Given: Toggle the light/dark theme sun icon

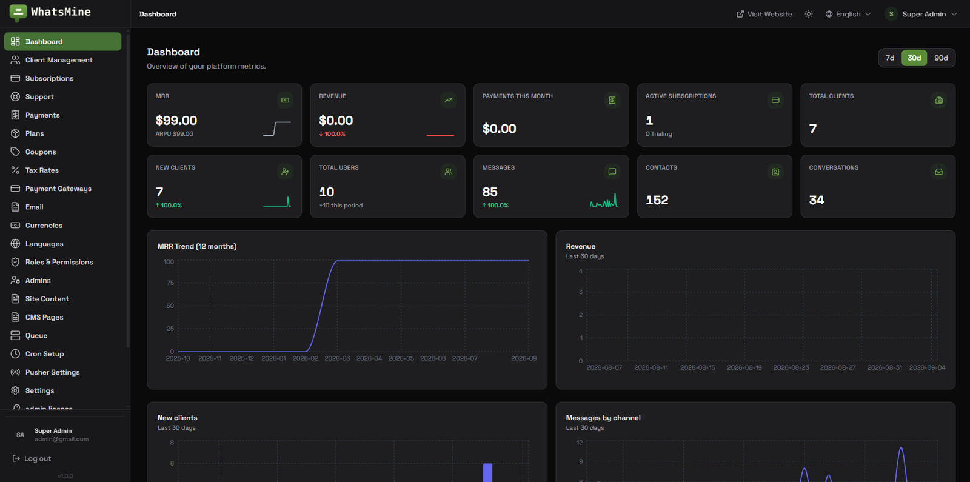Looking at the screenshot, I should [x=809, y=14].
